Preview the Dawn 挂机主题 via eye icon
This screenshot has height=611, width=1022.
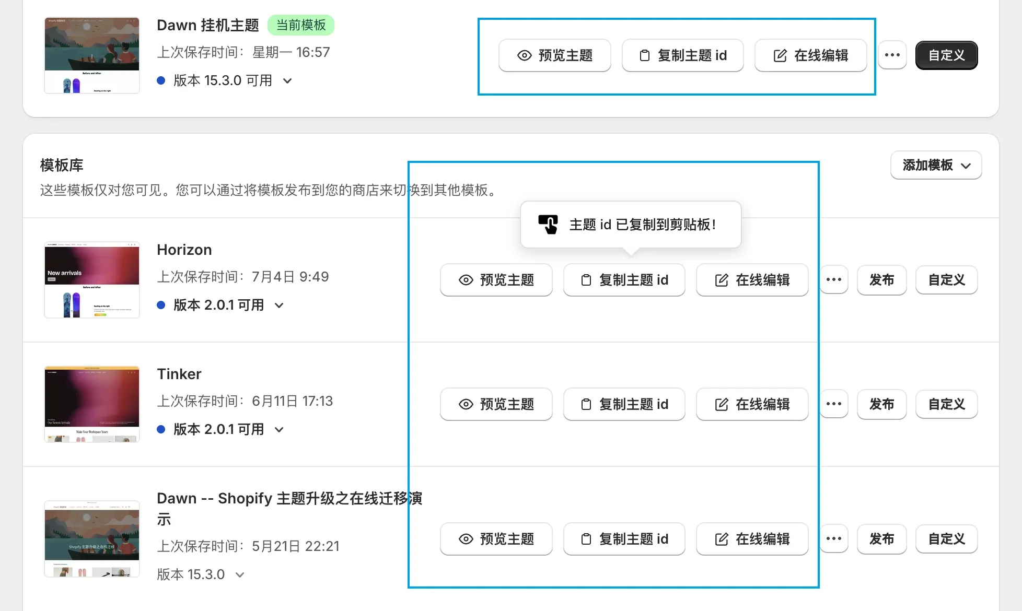pos(554,55)
